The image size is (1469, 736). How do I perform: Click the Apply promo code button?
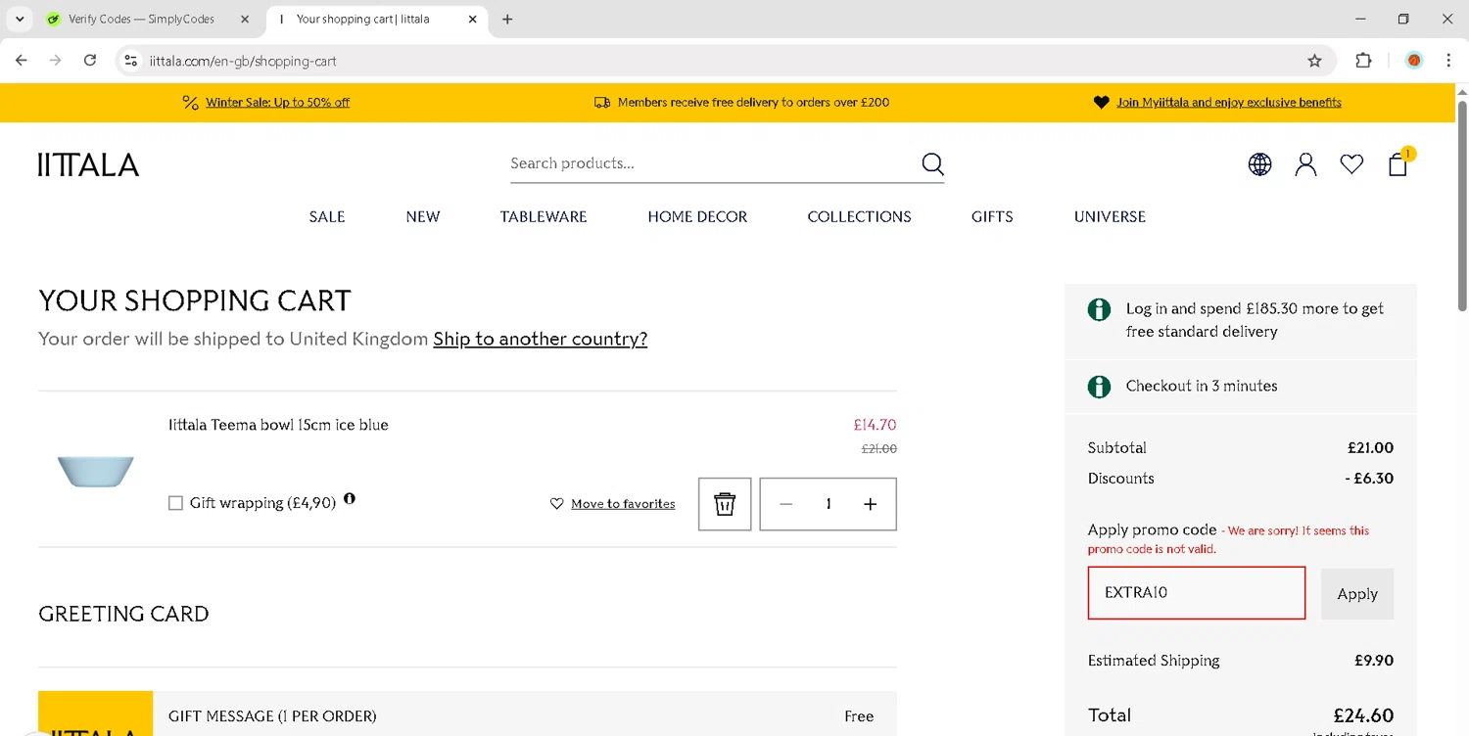point(1357,594)
